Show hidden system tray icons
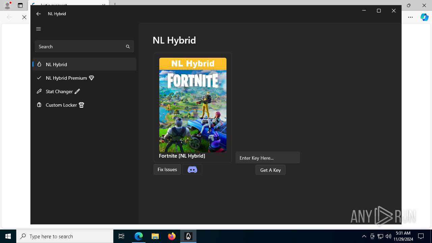The image size is (432, 243). pos(364,236)
